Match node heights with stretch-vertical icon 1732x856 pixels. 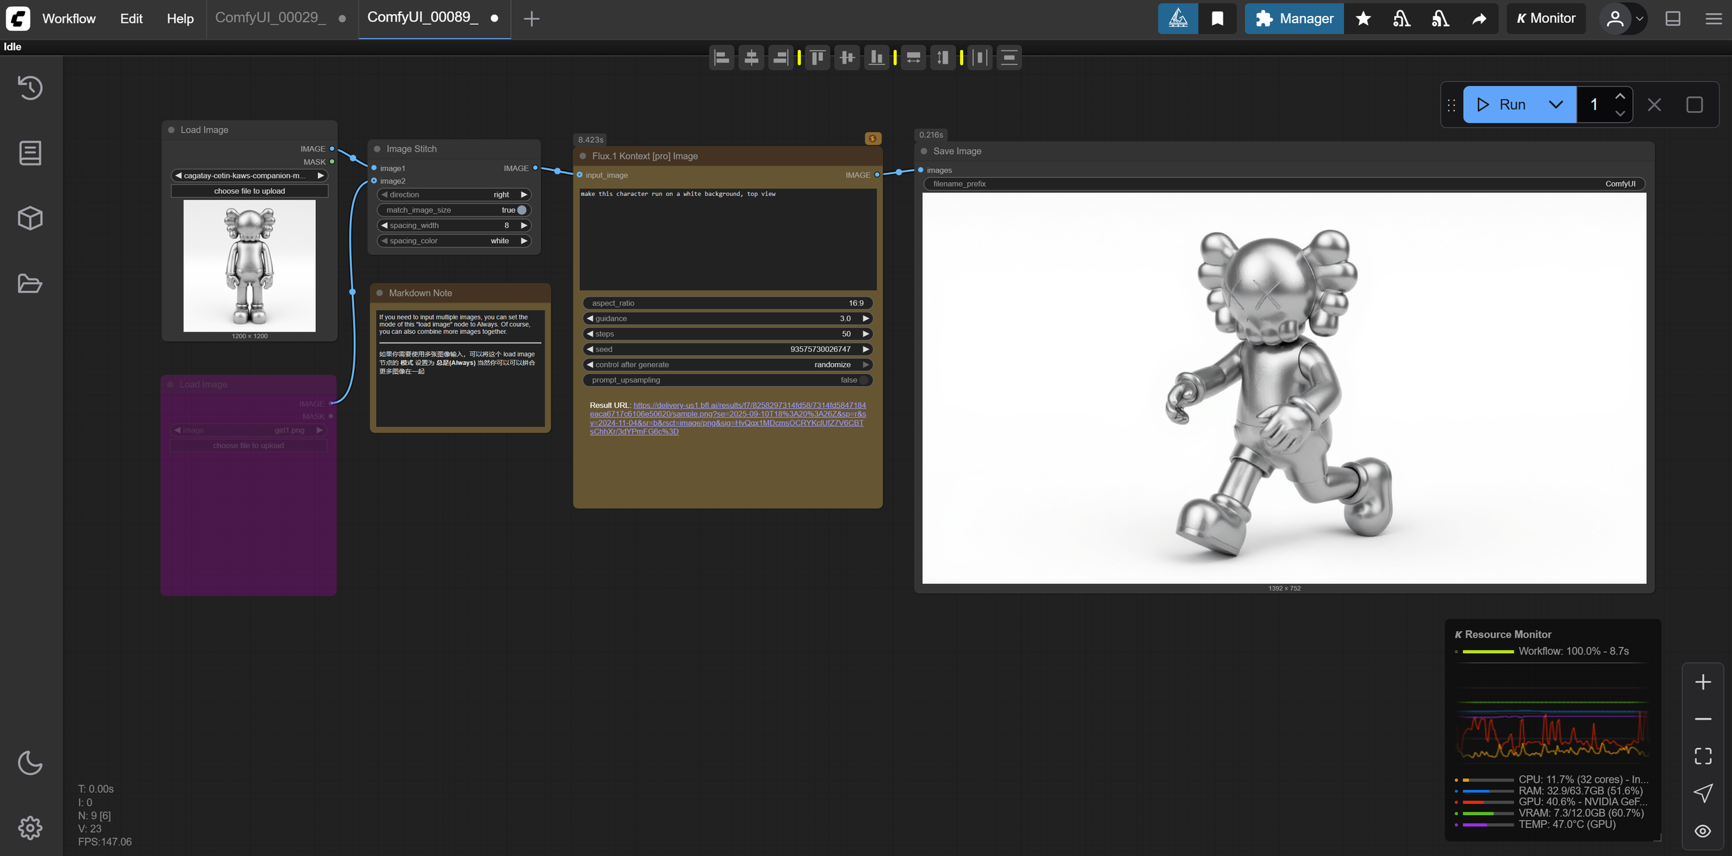943,58
